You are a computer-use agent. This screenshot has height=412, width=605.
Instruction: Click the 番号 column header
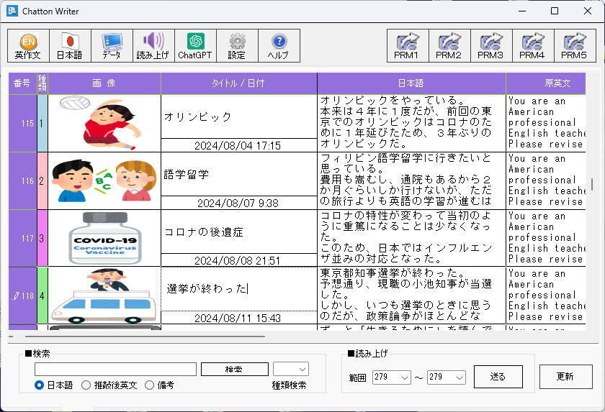(22, 83)
